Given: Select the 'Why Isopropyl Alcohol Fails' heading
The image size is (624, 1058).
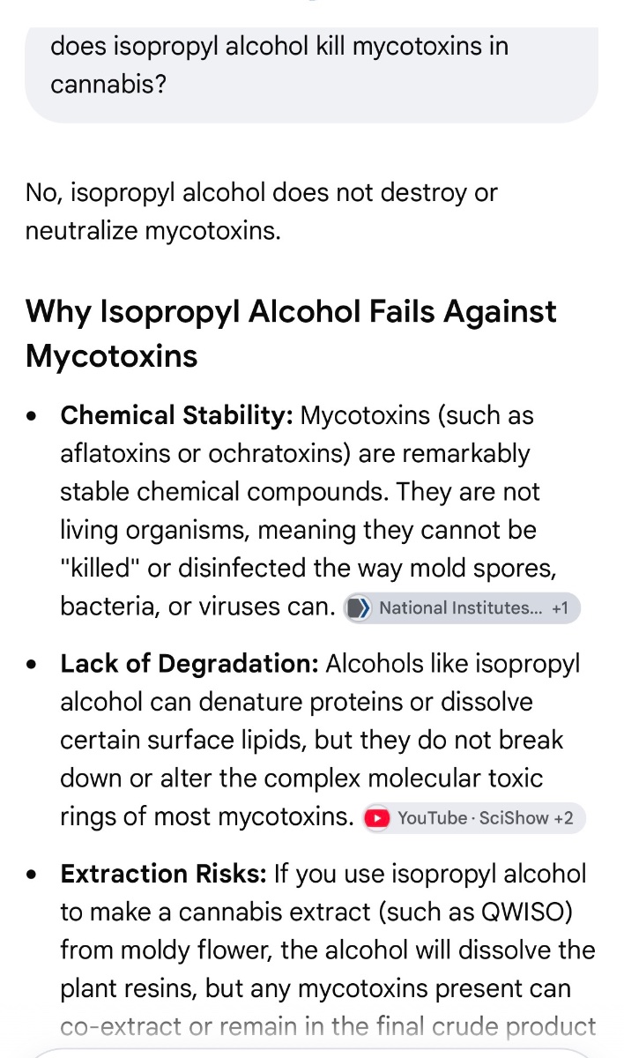Looking at the screenshot, I should tap(291, 333).
